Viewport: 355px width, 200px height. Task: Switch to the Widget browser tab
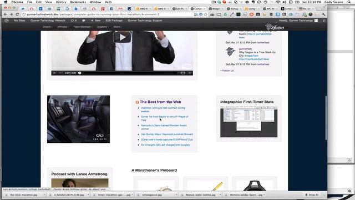216,9
